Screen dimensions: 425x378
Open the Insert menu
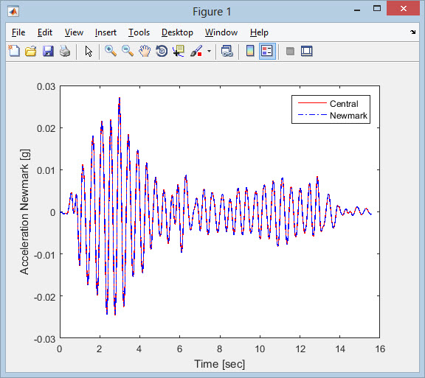point(106,32)
